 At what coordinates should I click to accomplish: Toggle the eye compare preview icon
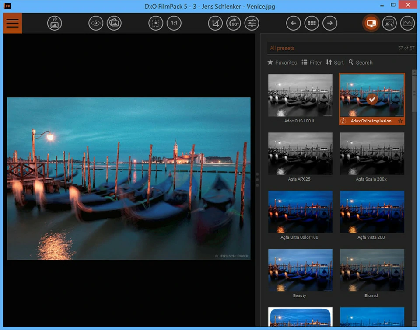pyautogui.click(x=96, y=23)
